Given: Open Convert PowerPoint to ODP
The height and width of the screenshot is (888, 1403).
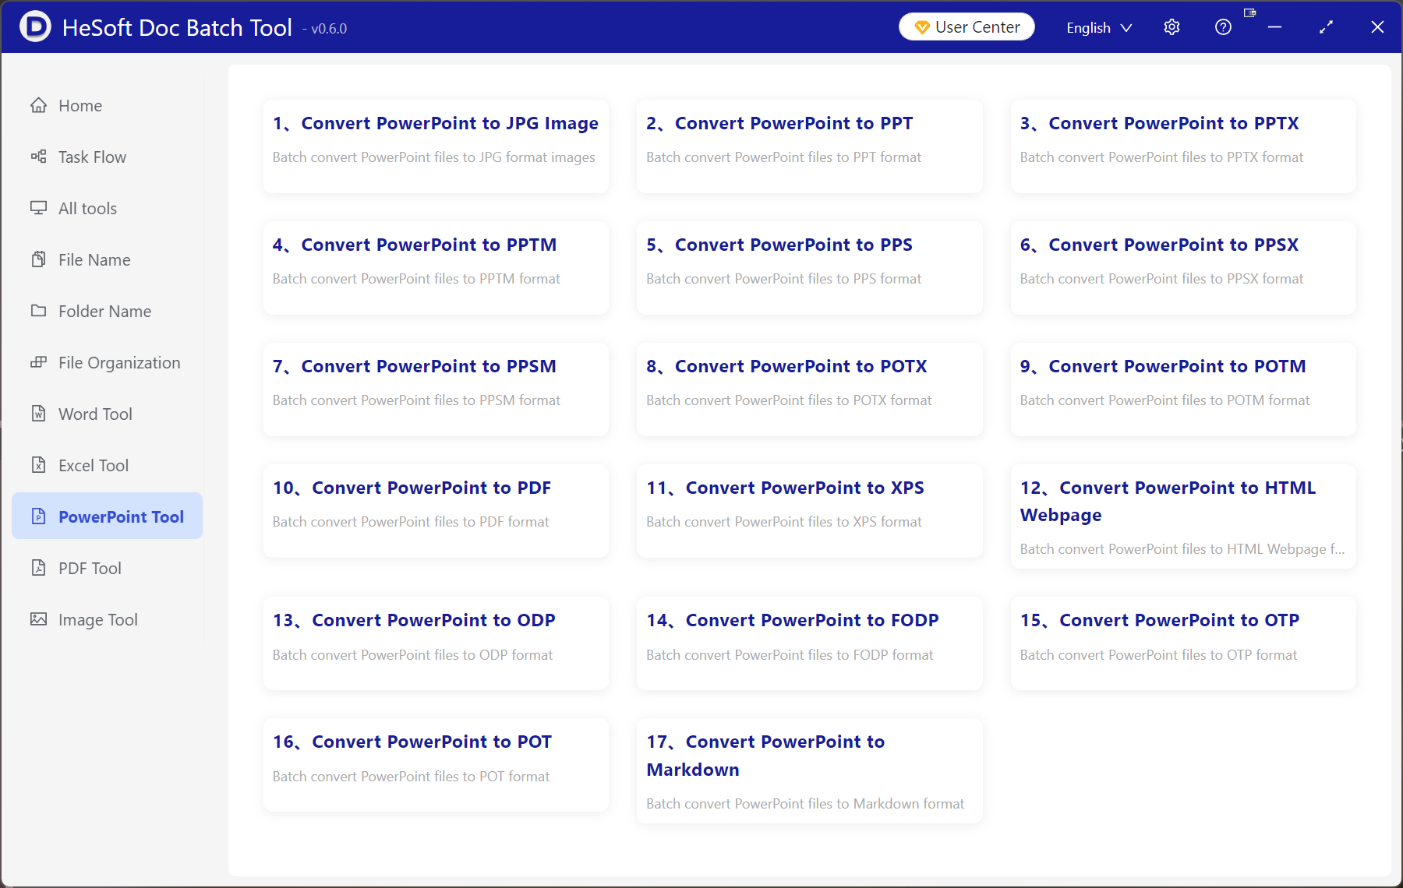Looking at the screenshot, I should (x=436, y=643).
